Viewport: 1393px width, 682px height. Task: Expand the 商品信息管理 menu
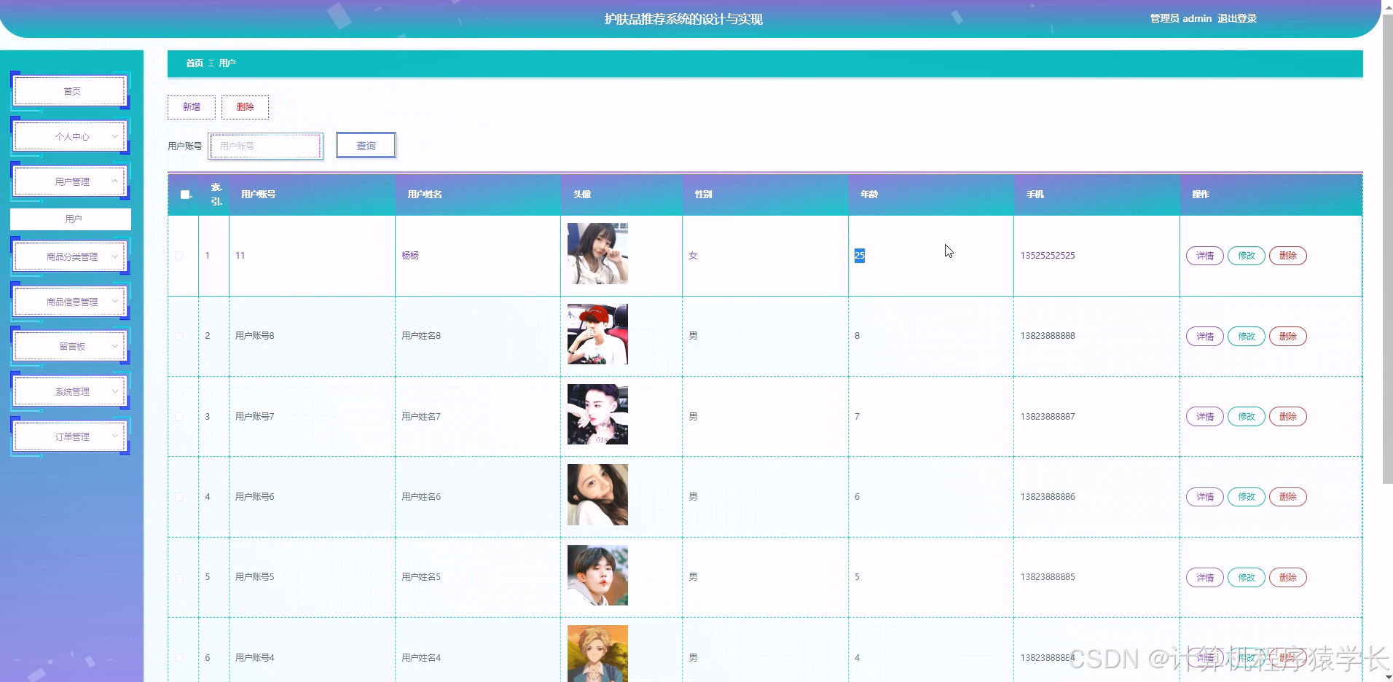click(x=71, y=302)
